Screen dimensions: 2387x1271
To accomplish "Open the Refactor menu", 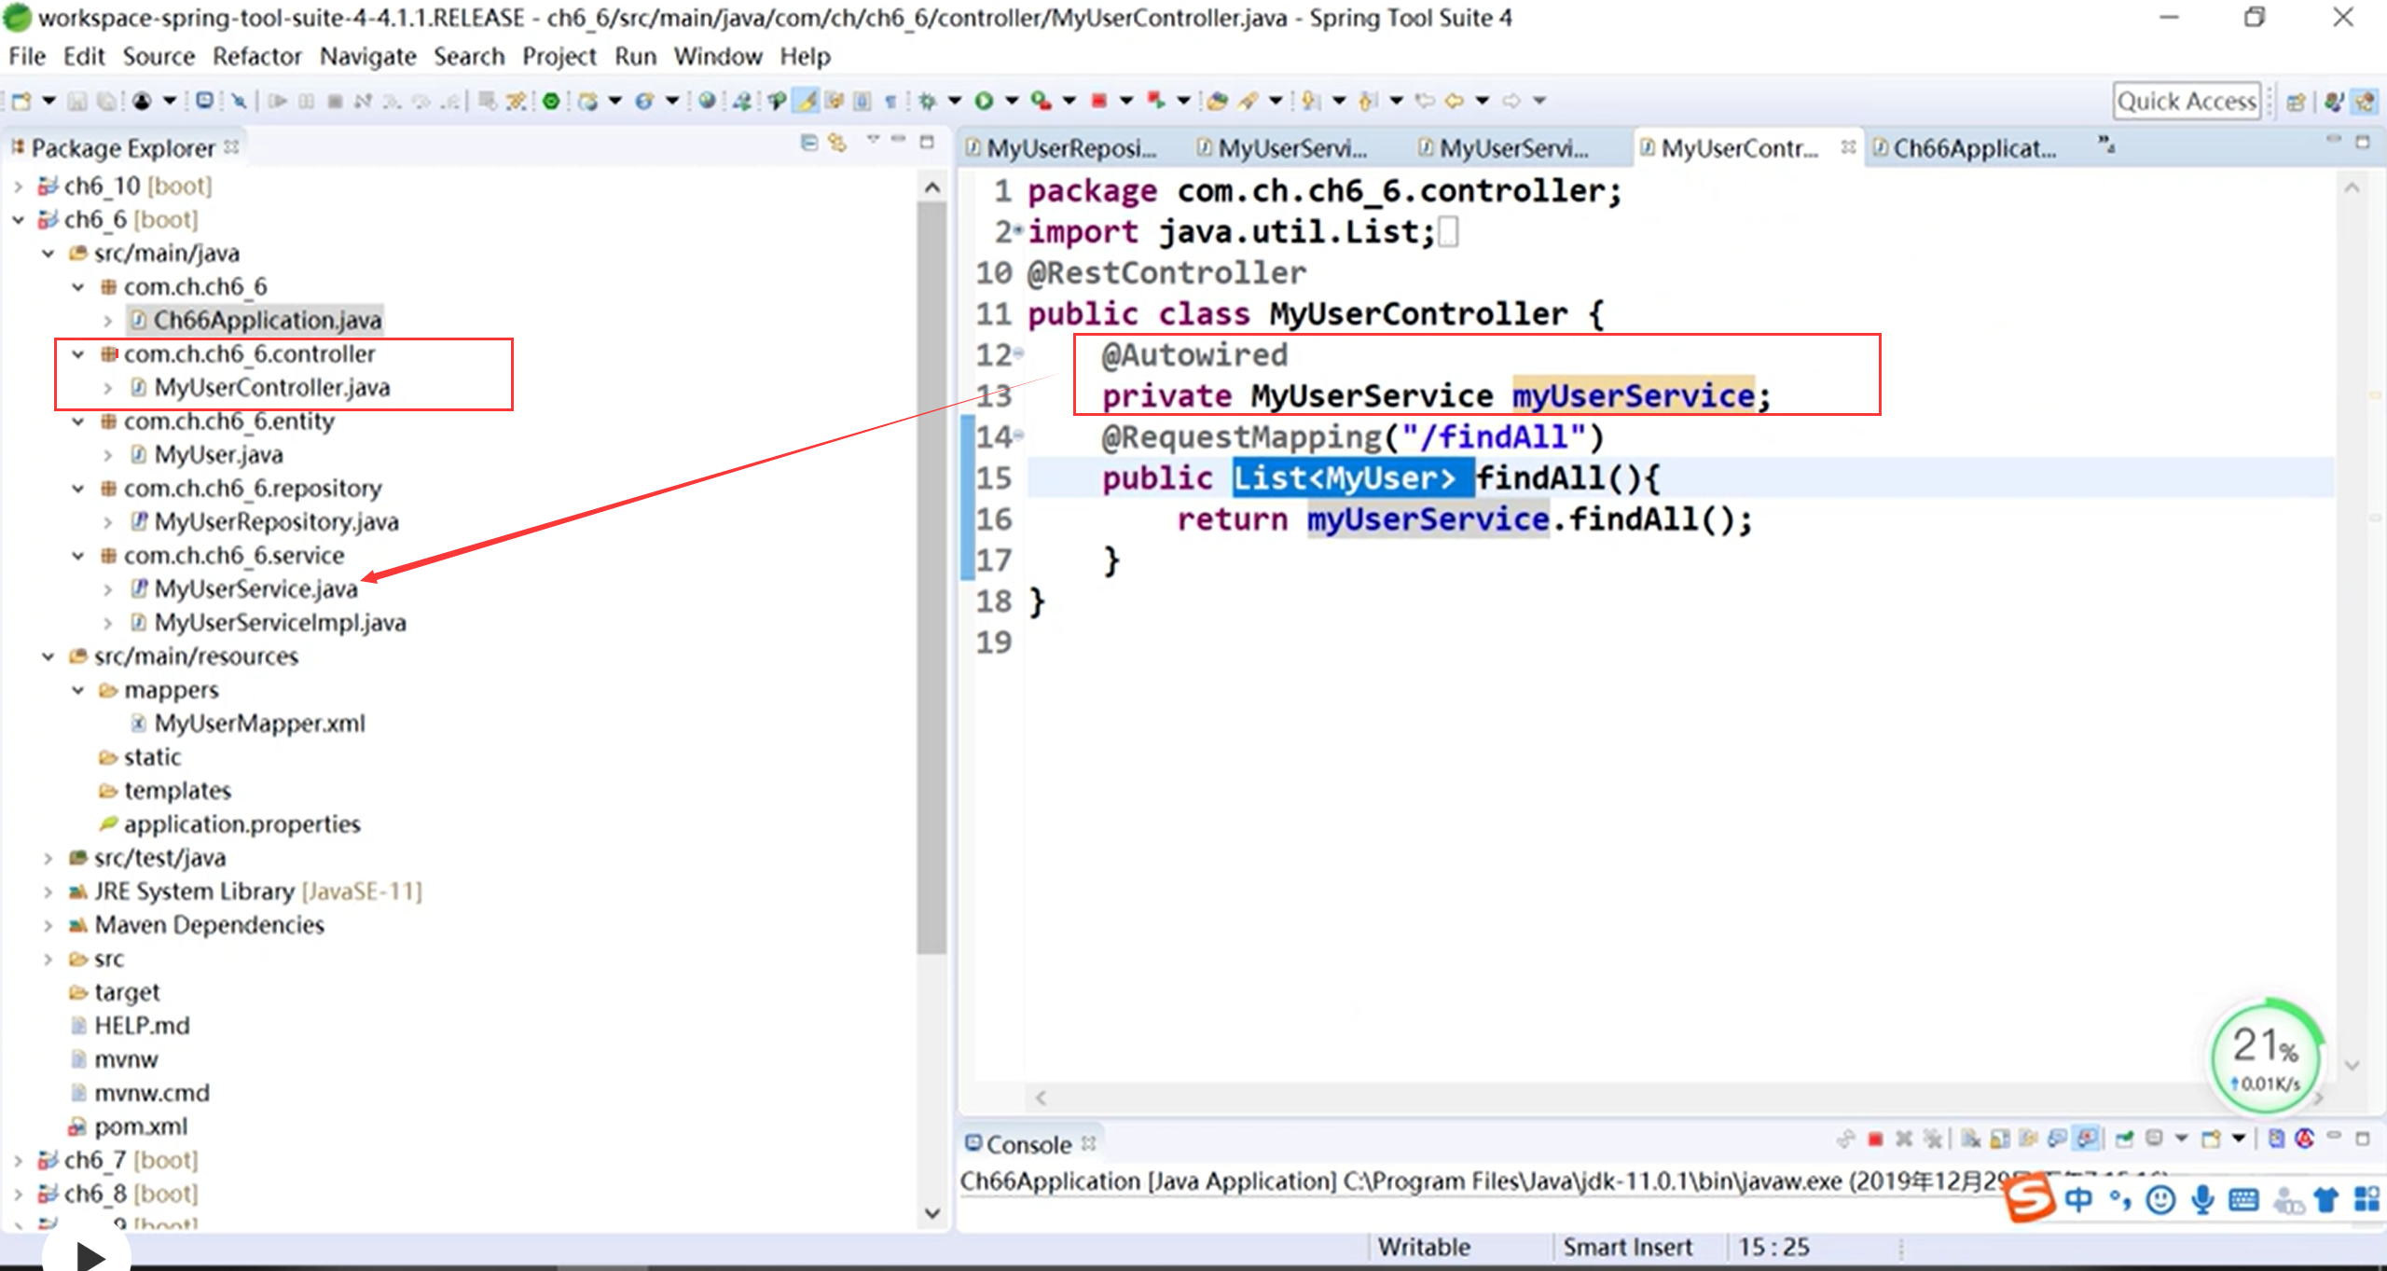I will pos(256,57).
